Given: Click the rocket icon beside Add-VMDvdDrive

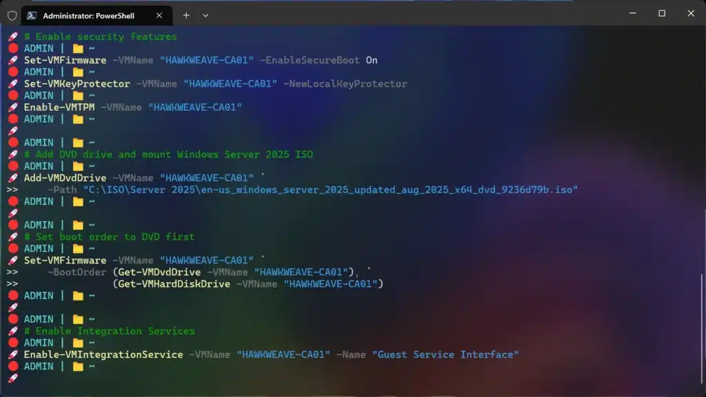Looking at the screenshot, I should point(12,178).
